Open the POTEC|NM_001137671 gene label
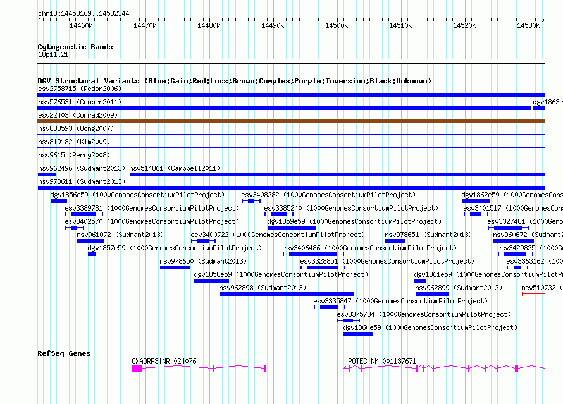The height and width of the screenshot is (404, 563). 382,361
